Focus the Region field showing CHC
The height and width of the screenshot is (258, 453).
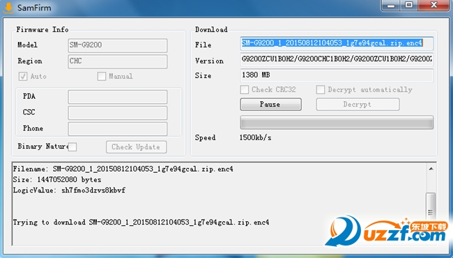pyautogui.click(x=118, y=61)
